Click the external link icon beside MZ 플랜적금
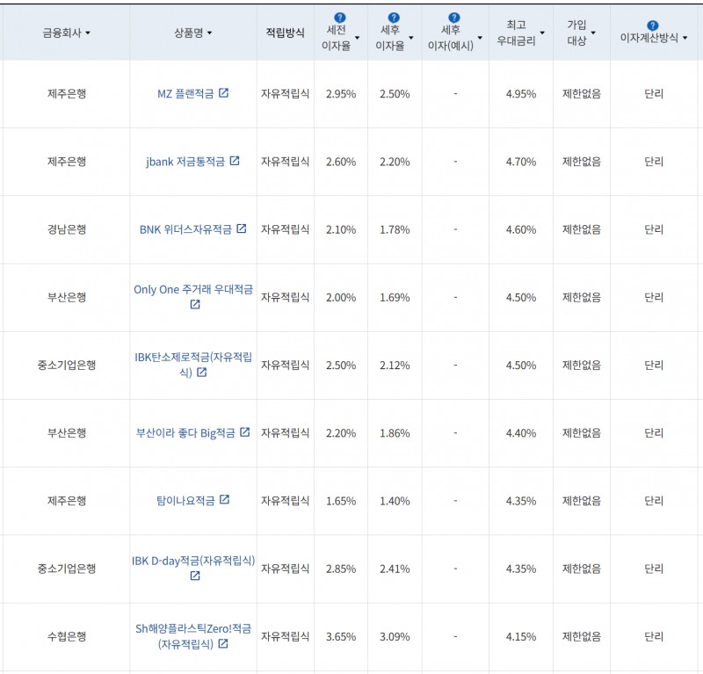 coord(223,93)
